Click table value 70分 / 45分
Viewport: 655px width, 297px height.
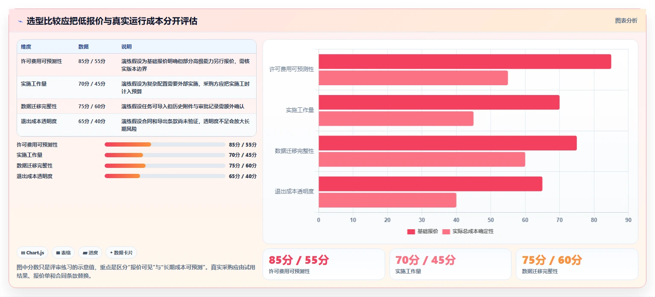click(92, 84)
